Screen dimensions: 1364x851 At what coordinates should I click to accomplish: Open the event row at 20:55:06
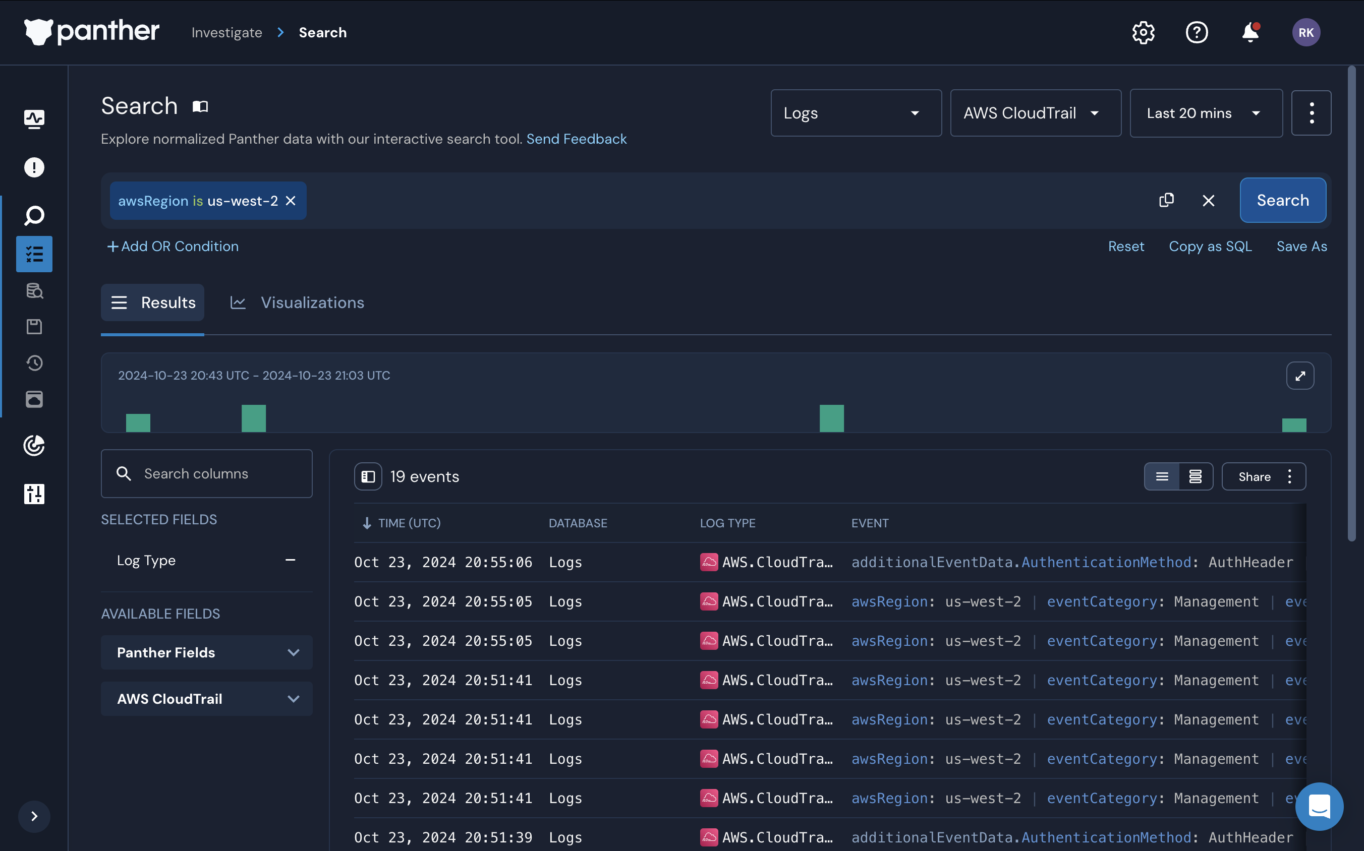830,562
